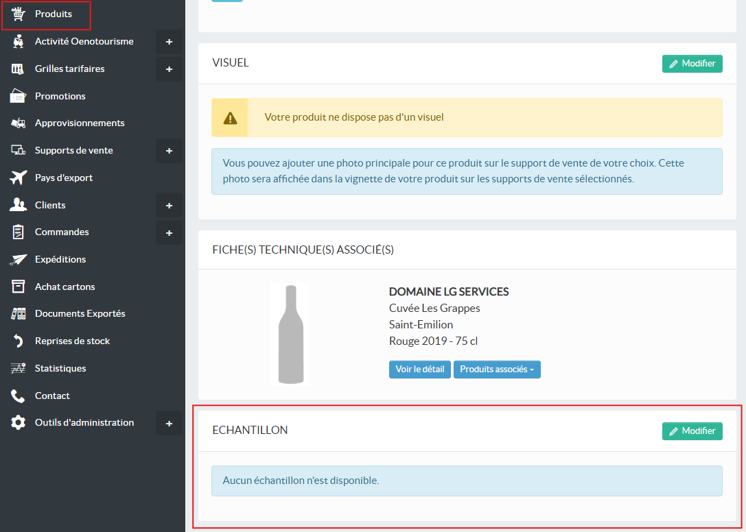Click the Expéditions paper plane icon
746x532 pixels.
(19, 259)
